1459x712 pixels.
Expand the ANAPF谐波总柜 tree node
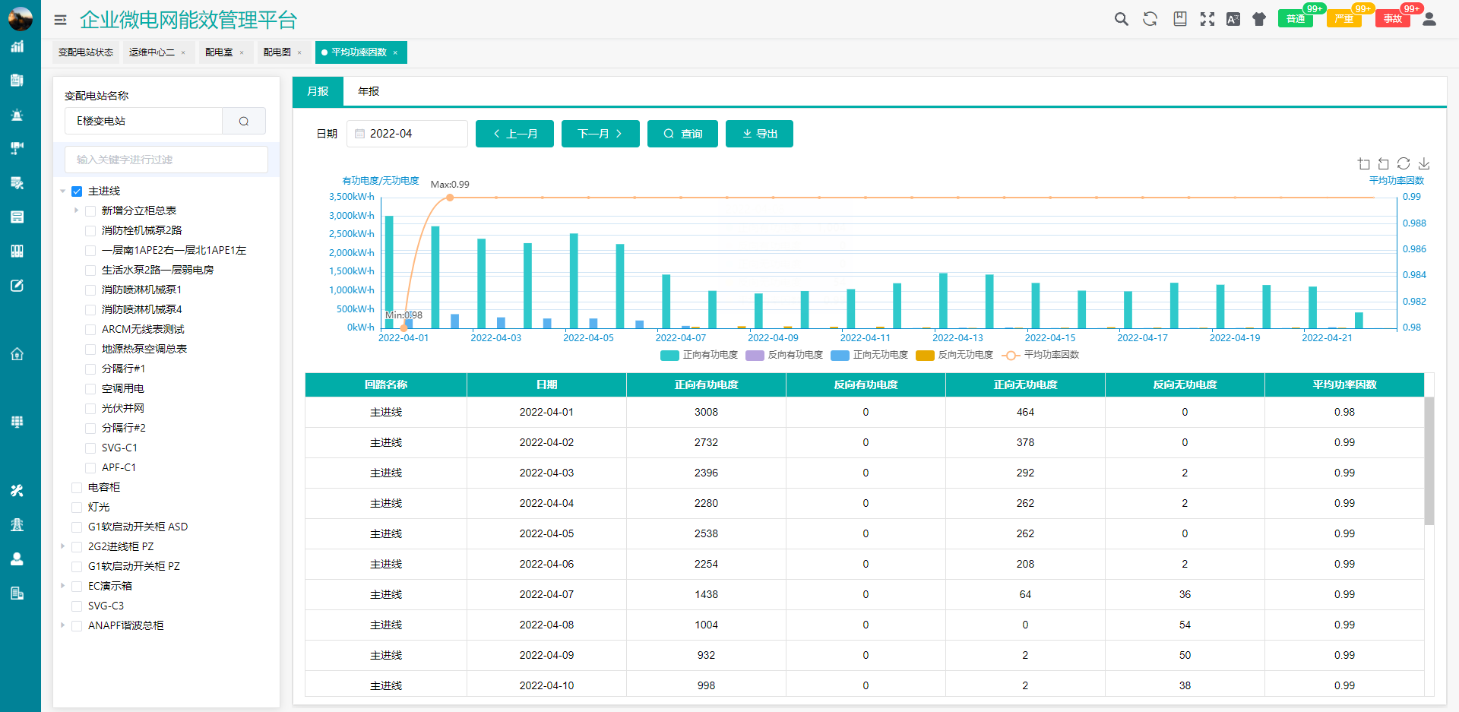(62, 625)
